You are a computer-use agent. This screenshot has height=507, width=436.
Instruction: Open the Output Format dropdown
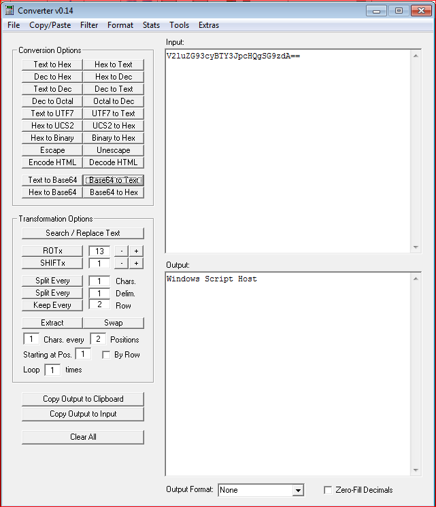click(298, 490)
